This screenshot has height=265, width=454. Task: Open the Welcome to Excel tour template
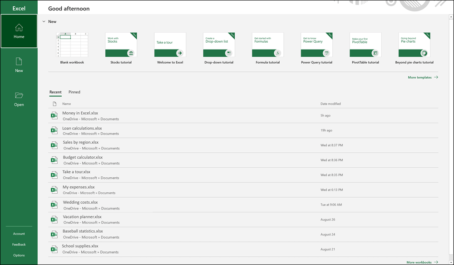(x=170, y=48)
